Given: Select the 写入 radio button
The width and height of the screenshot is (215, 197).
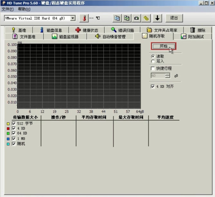Looking at the screenshot, I should (x=153, y=61).
